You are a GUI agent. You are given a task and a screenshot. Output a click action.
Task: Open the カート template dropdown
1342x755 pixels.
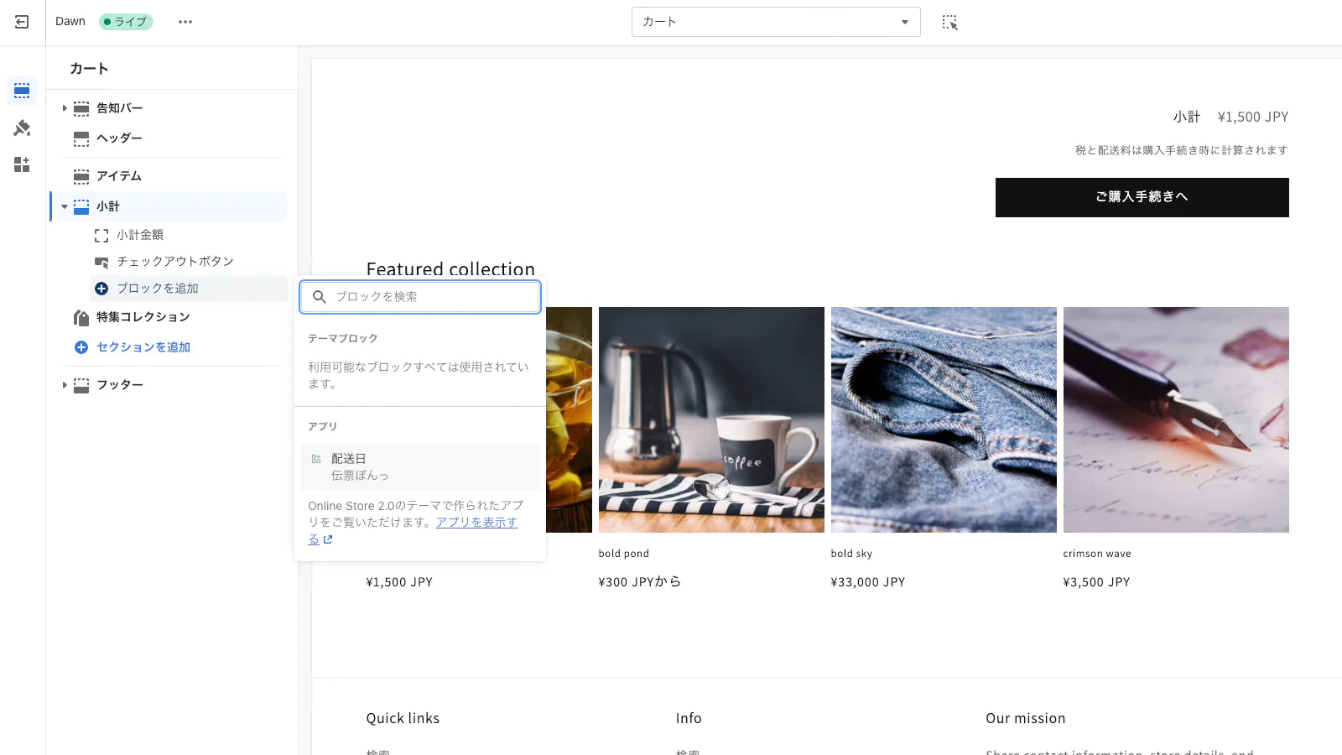pos(775,22)
